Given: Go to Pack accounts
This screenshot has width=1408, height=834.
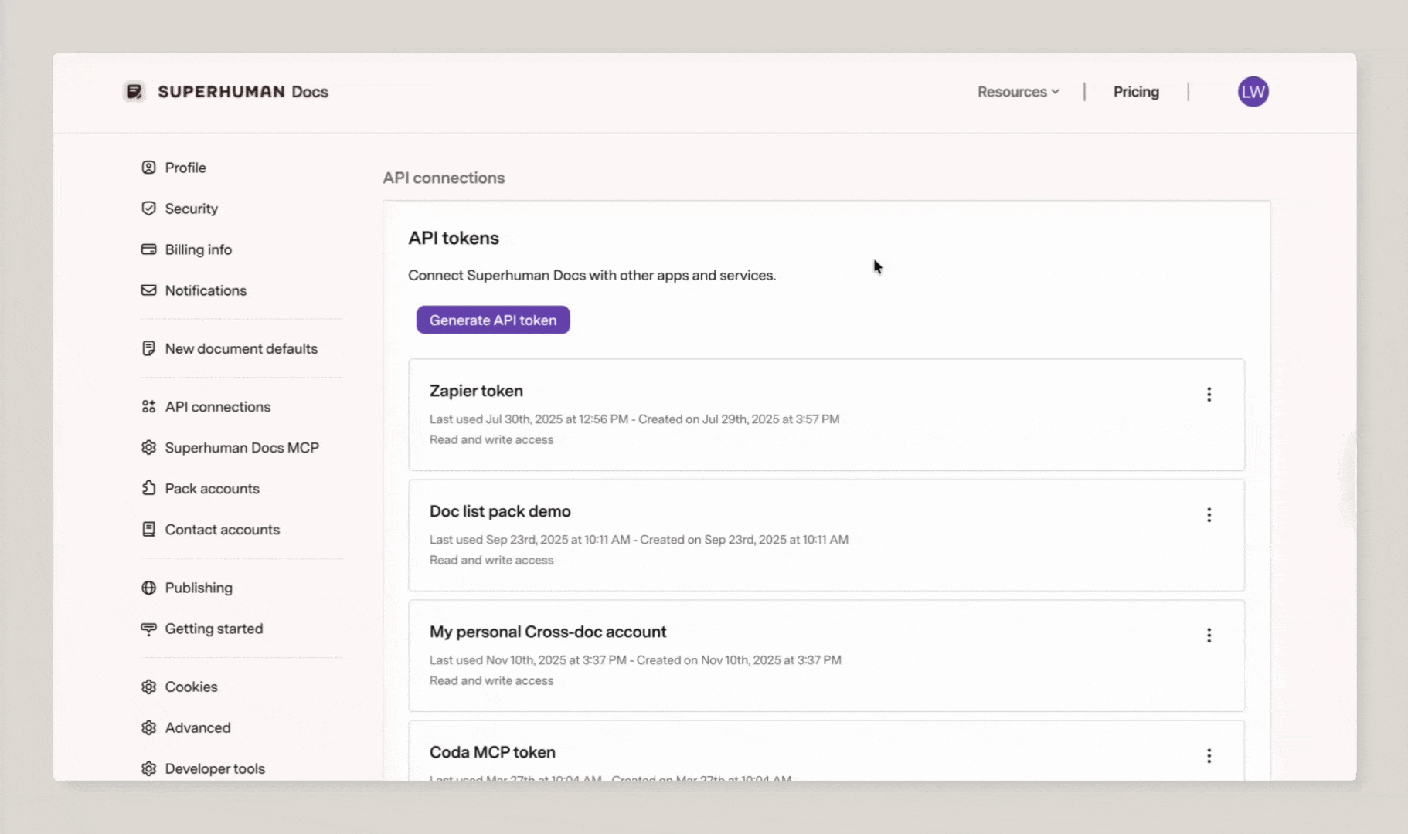Looking at the screenshot, I should tap(212, 488).
